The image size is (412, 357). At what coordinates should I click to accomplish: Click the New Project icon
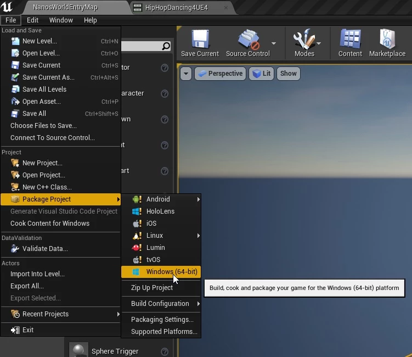[15, 163]
